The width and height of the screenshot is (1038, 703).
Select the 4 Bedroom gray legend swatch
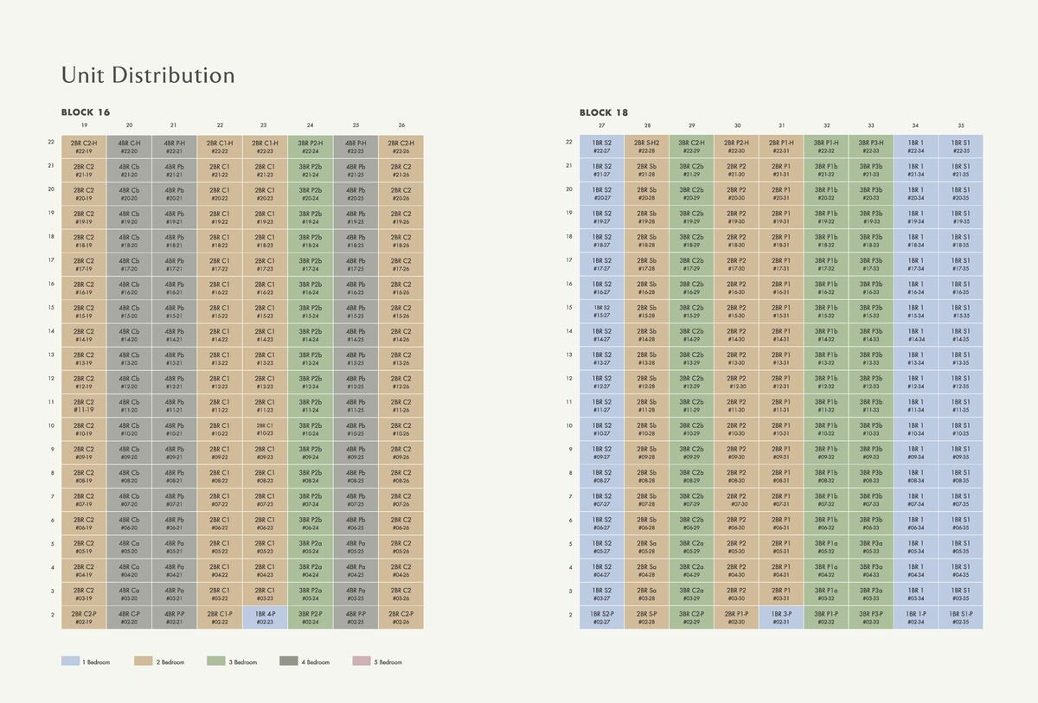[x=289, y=661]
